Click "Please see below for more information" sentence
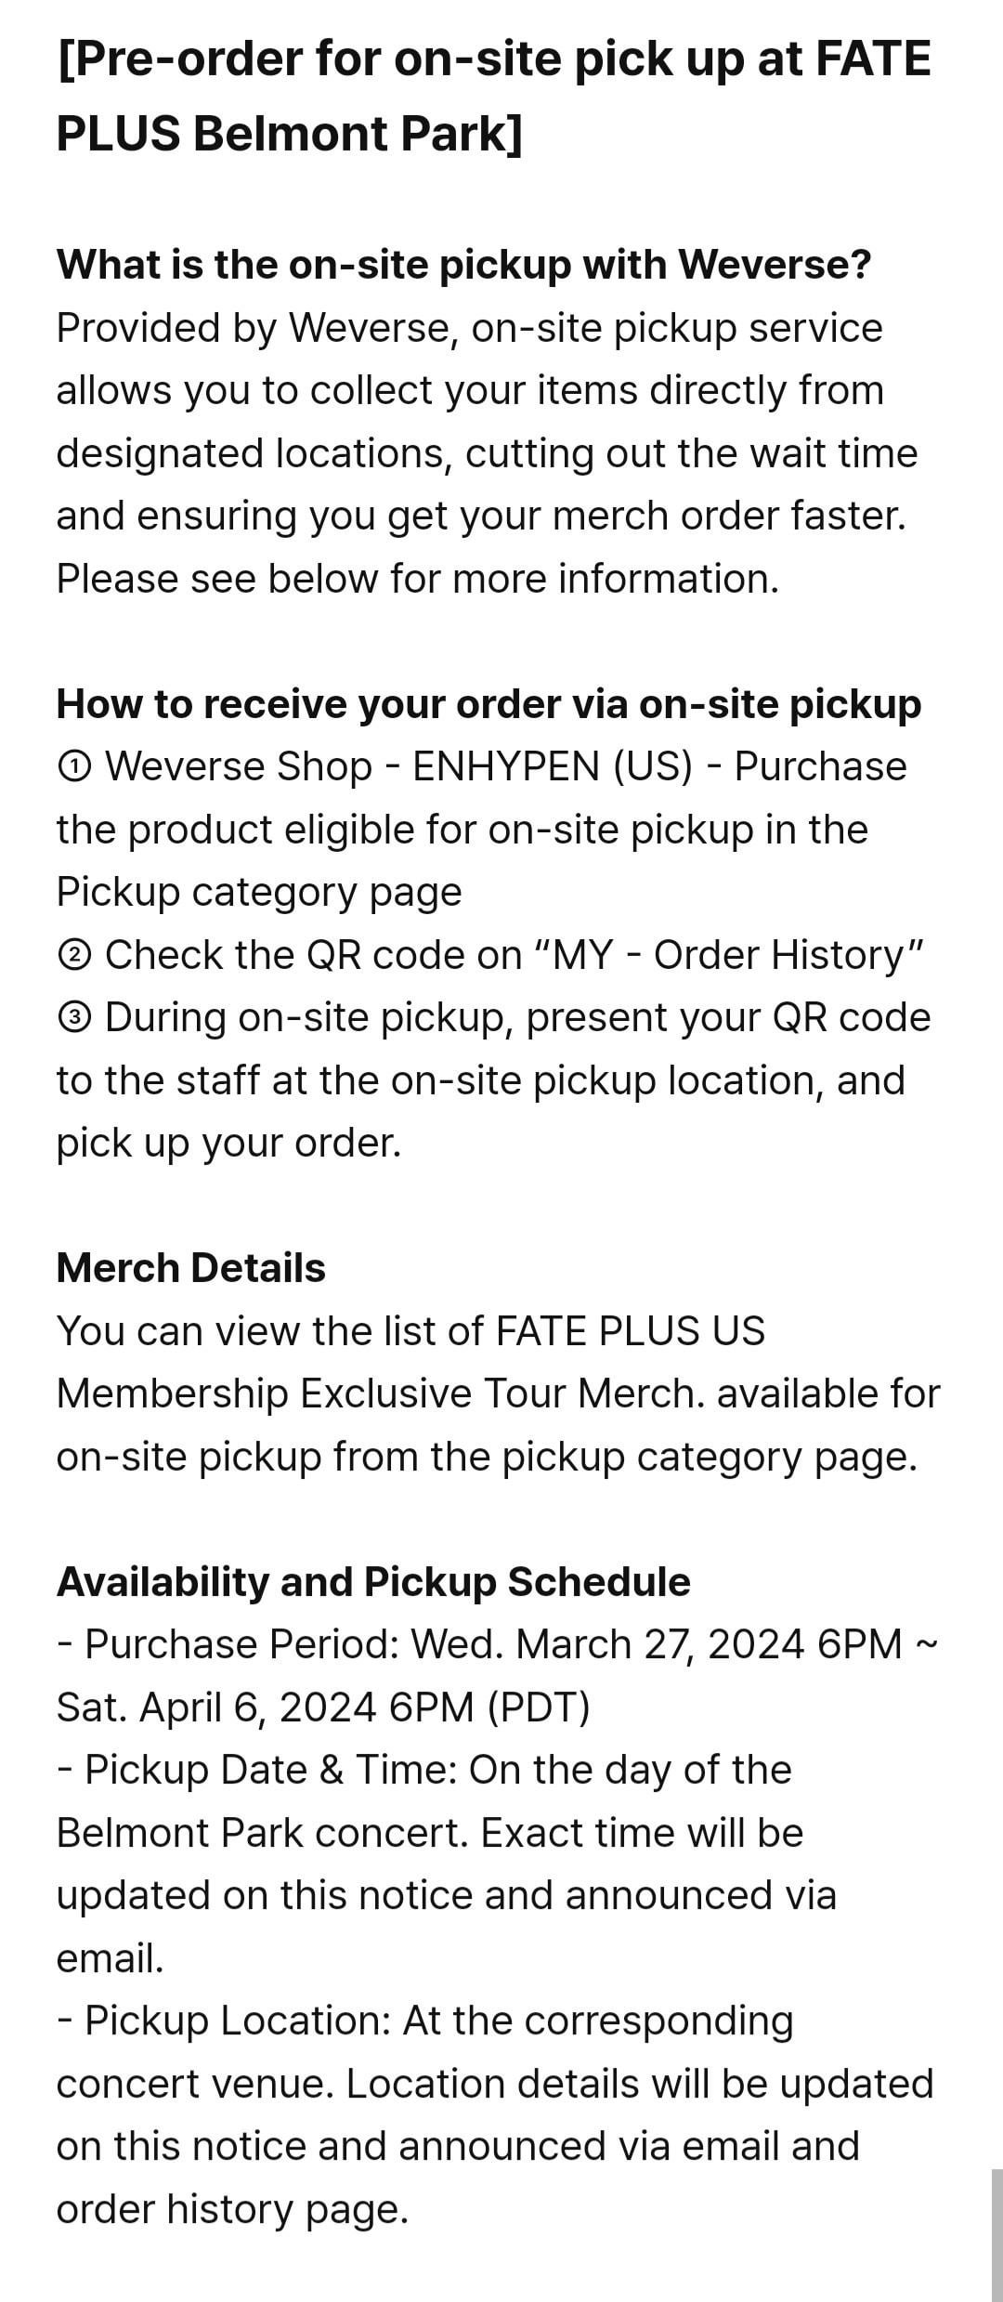1003x2302 pixels. (417, 579)
